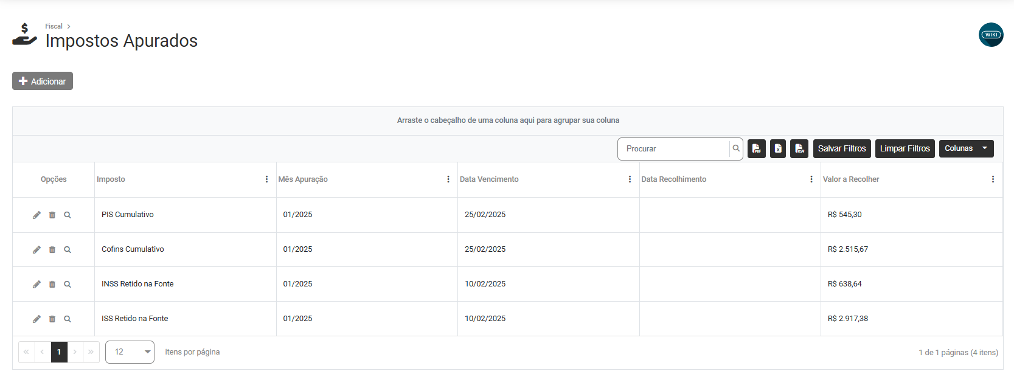
Task: Focus the Procurar search field
Action: (x=674, y=148)
